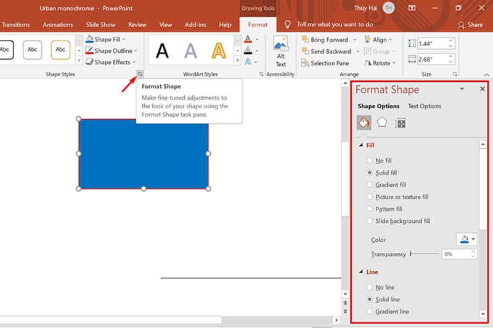Open the Effects pentagon icon in Format Shape
The width and height of the screenshot is (493, 328).
pos(382,123)
